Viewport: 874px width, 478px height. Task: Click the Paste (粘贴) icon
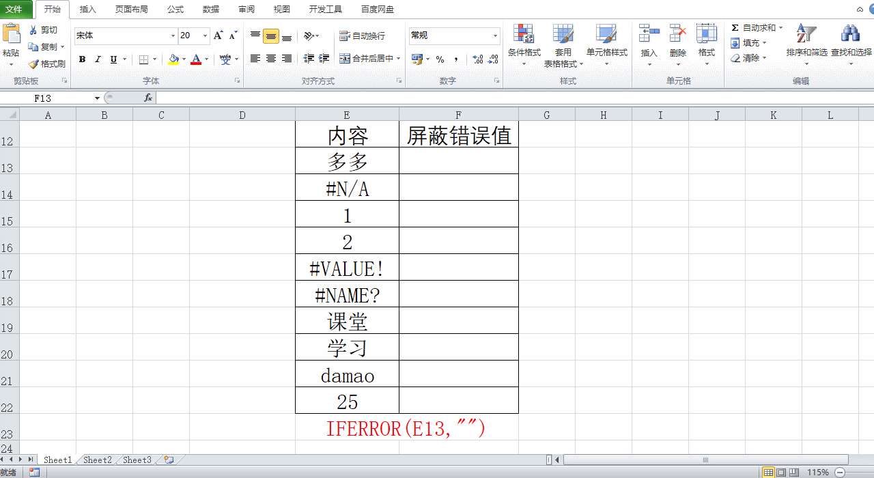11,34
